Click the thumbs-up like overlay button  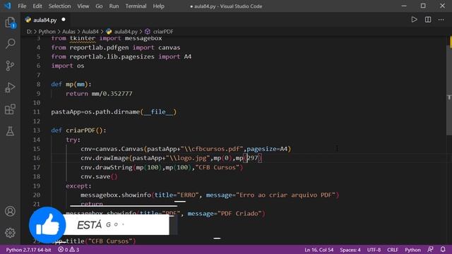click(x=47, y=225)
